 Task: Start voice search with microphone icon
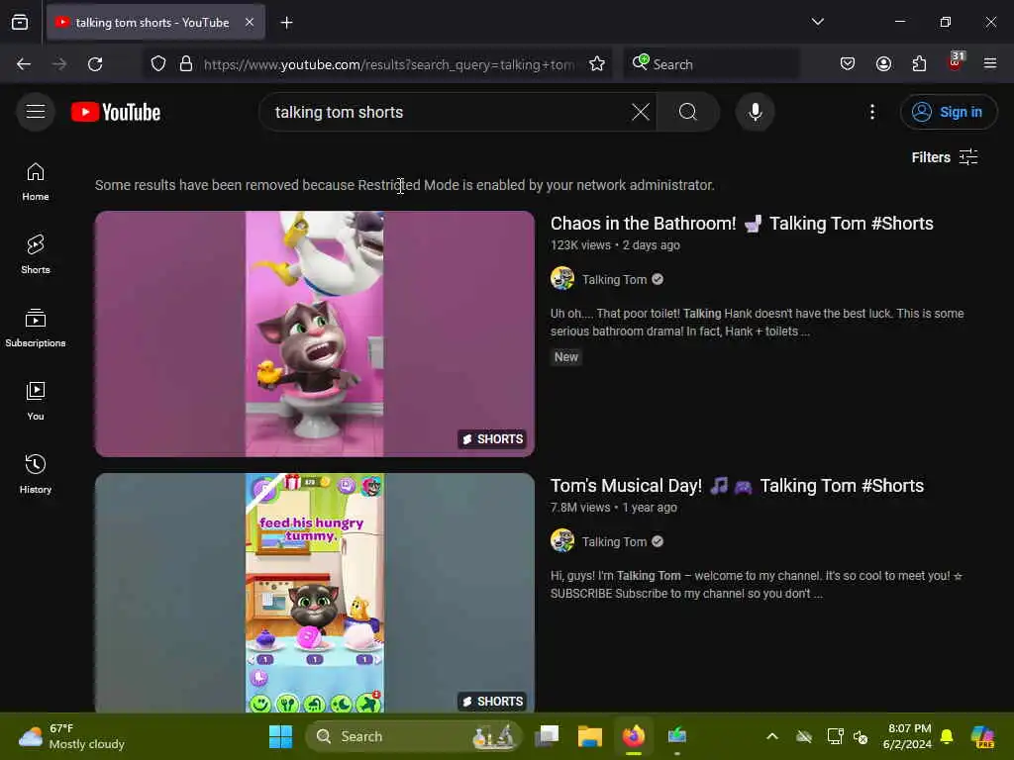tap(755, 112)
